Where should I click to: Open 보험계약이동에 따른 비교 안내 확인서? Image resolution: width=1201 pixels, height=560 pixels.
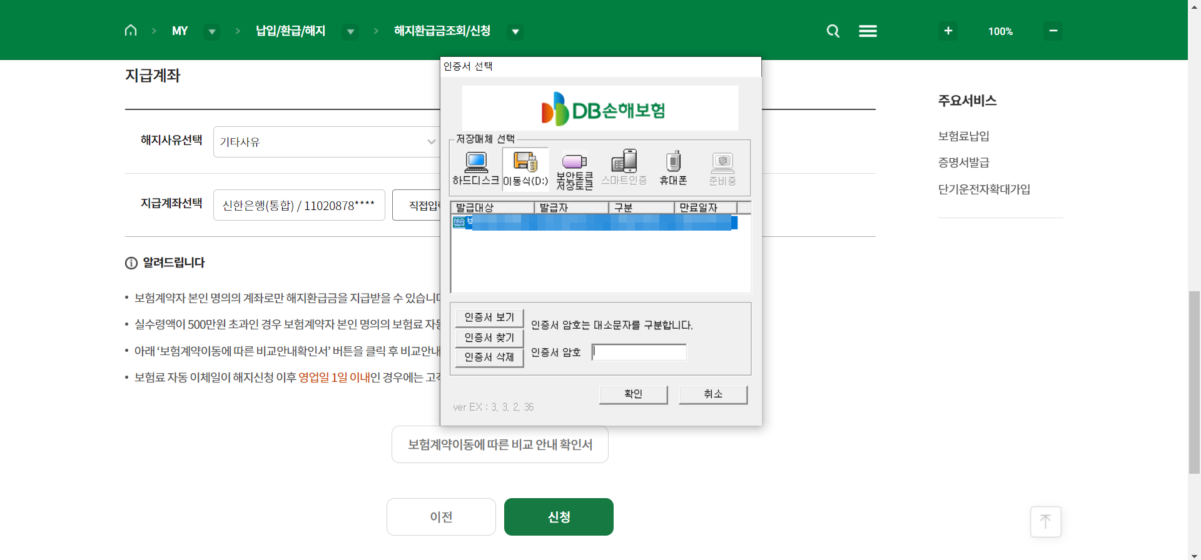click(x=500, y=444)
